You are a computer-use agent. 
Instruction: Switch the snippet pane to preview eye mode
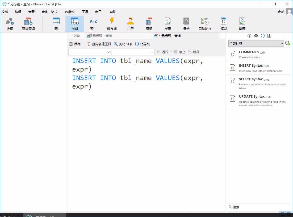pos(256,35)
